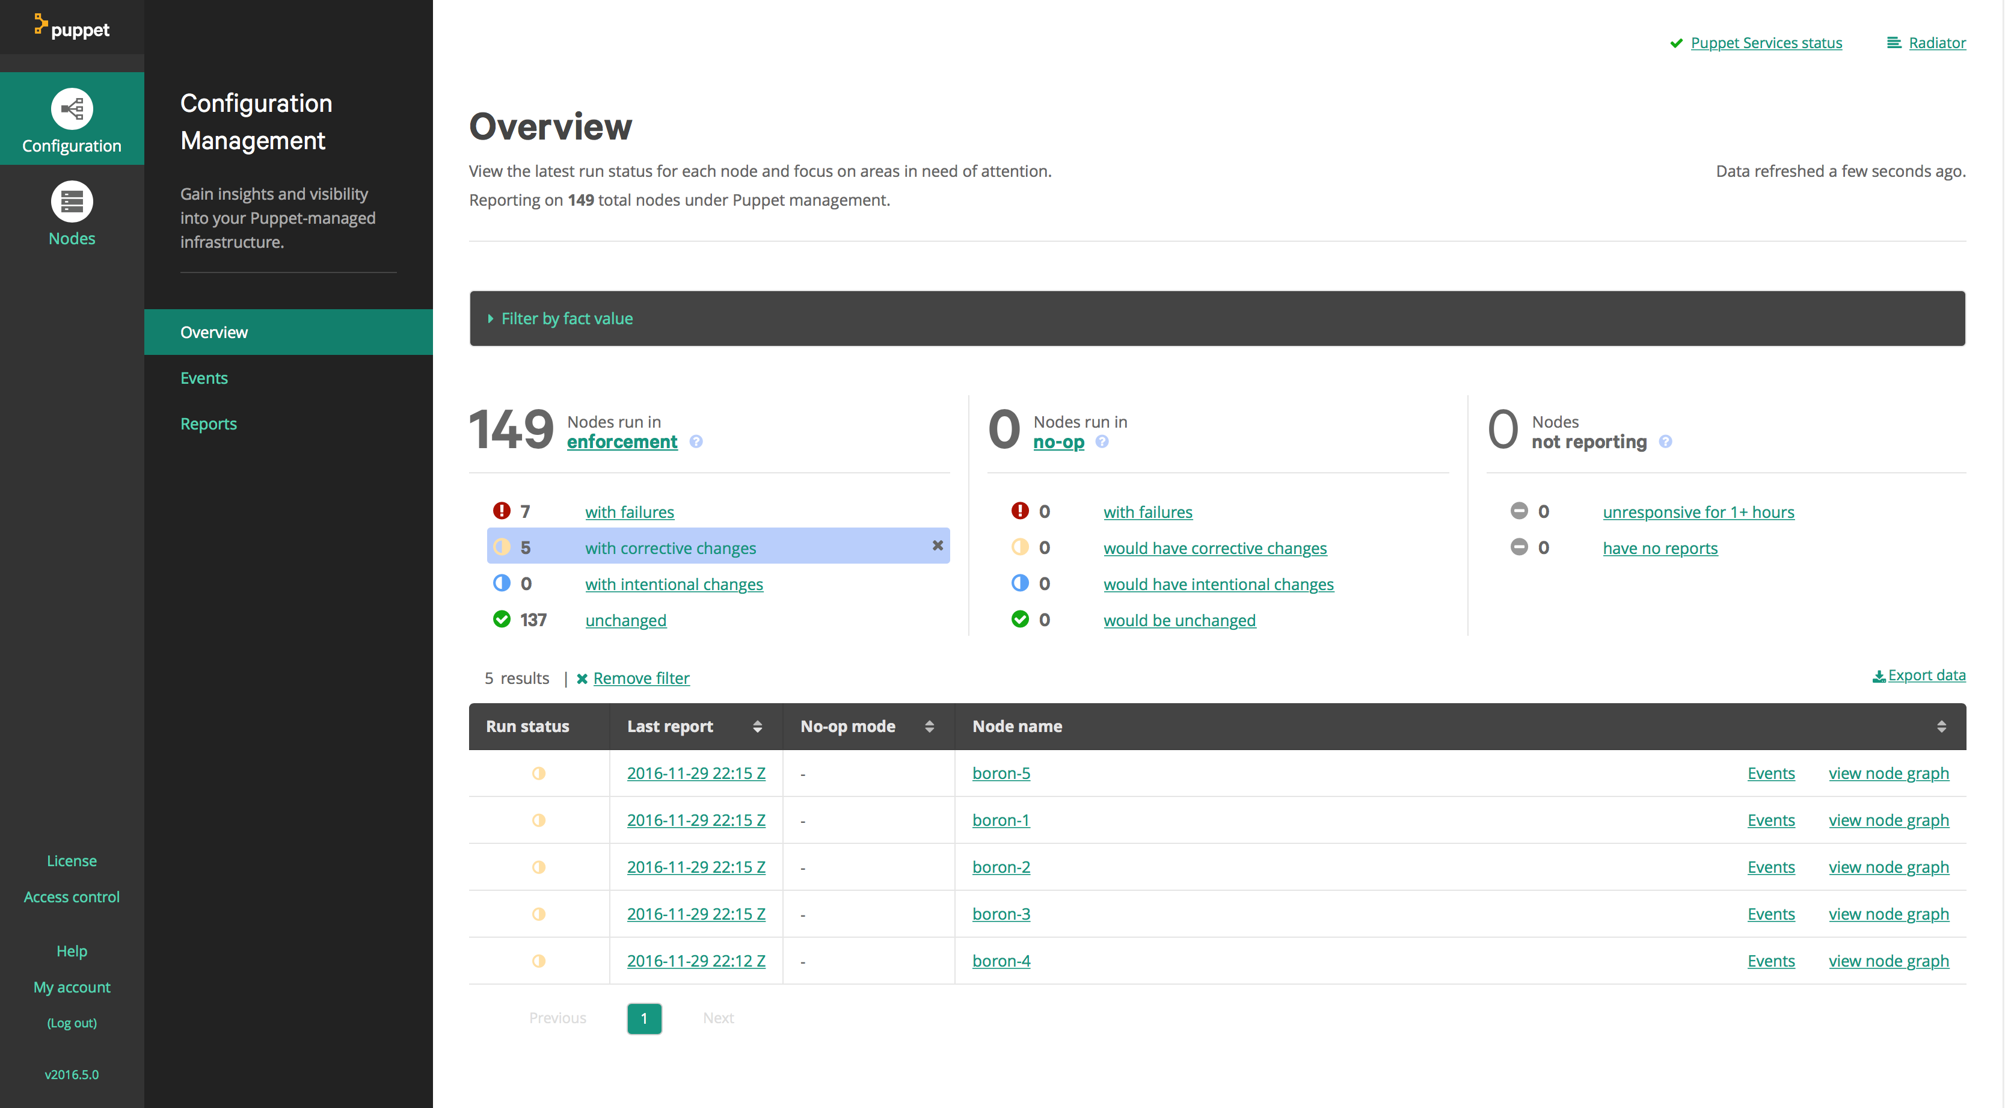Clear the corrective changes filter with X
The height and width of the screenshot is (1108, 2005).
pyautogui.click(x=937, y=546)
